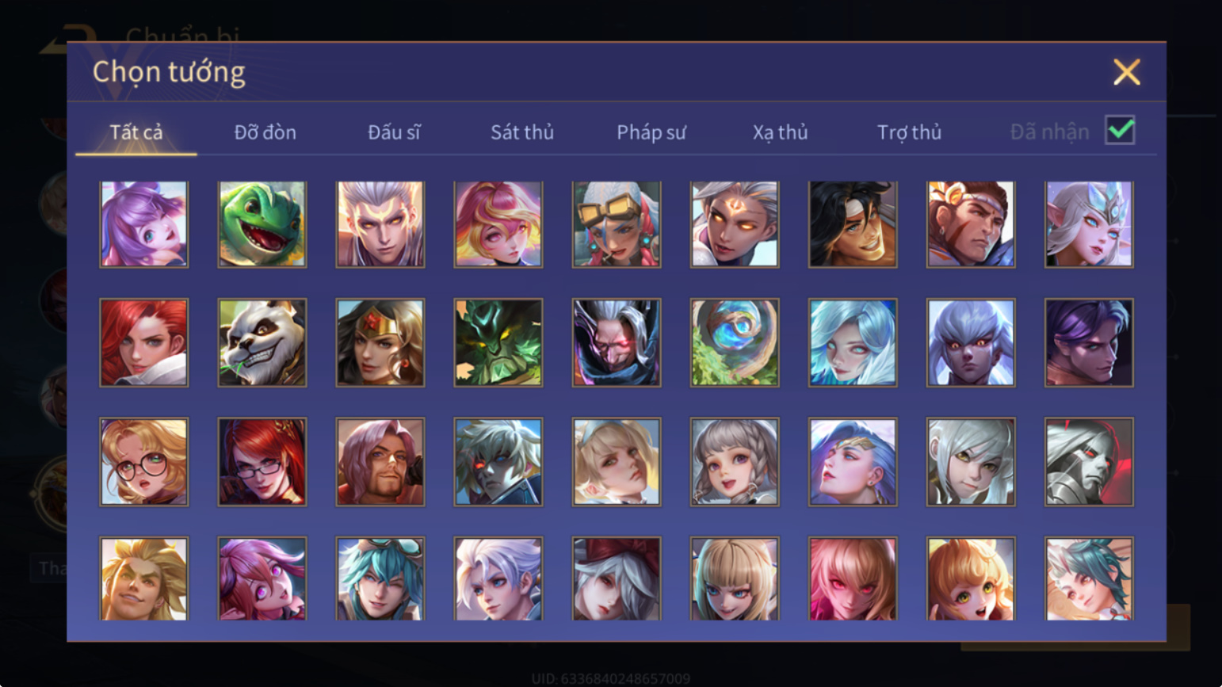Screen dimensions: 1222x687
Task: Show the Sát thủ hero category
Action: tap(522, 132)
